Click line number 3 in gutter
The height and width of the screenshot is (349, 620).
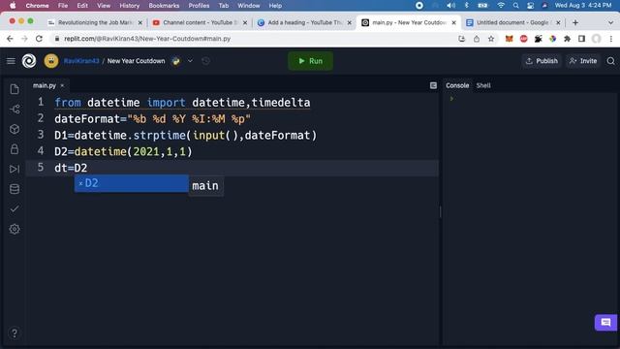[41, 135]
